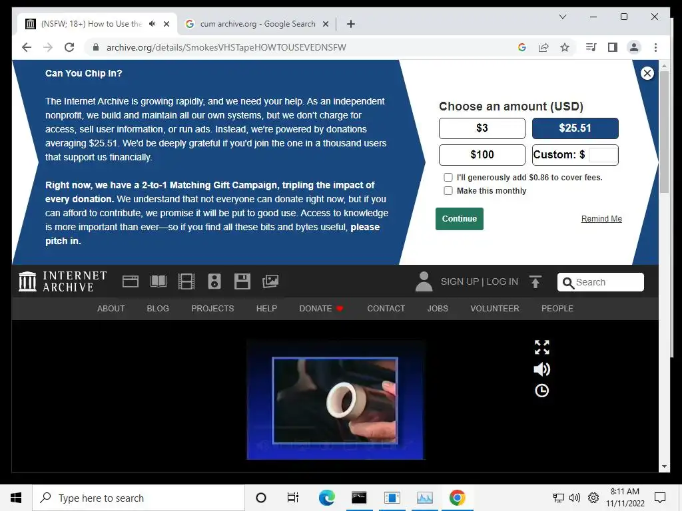
Task: Click the LOG IN link
Action: click(x=502, y=281)
